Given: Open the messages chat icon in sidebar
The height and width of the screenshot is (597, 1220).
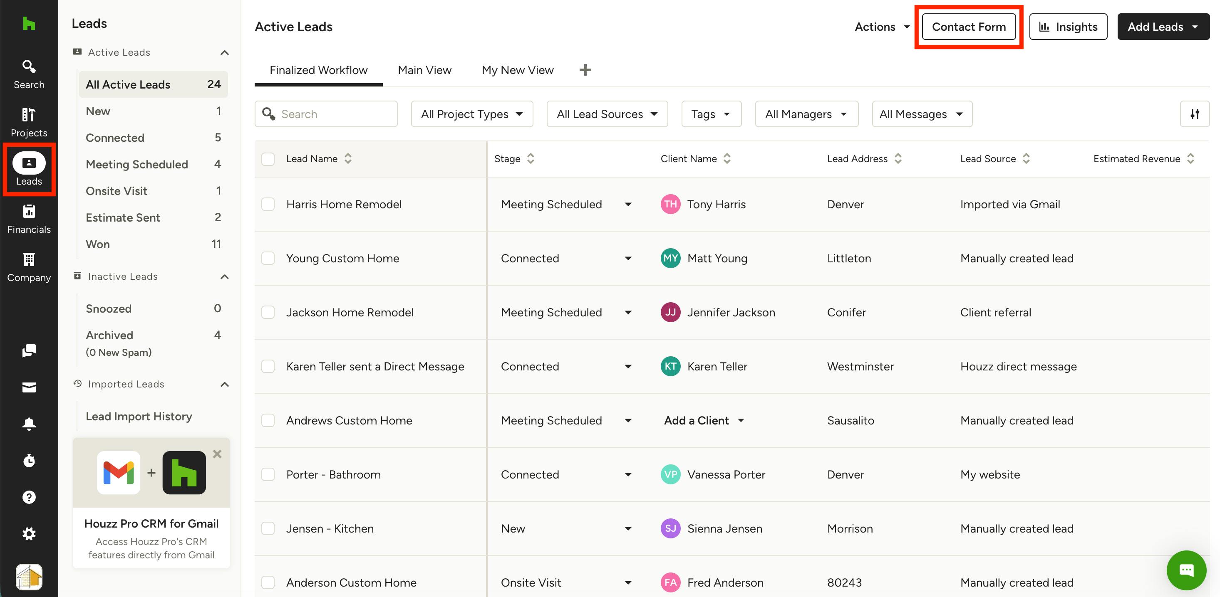Looking at the screenshot, I should tap(29, 350).
